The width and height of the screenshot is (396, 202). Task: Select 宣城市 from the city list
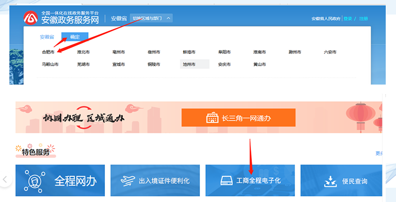point(118,65)
